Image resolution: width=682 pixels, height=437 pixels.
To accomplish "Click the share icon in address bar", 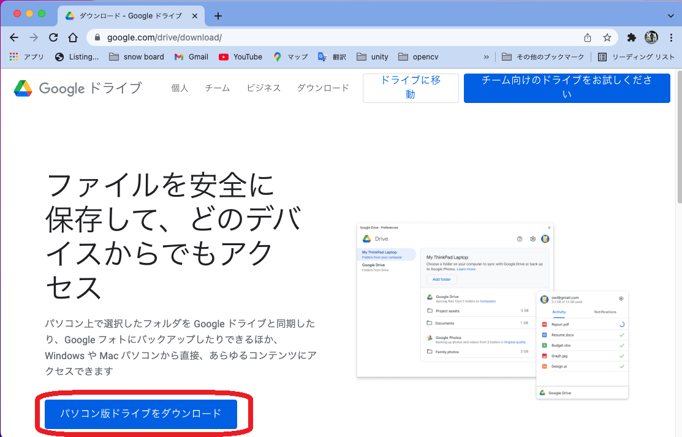I will (x=588, y=37).
